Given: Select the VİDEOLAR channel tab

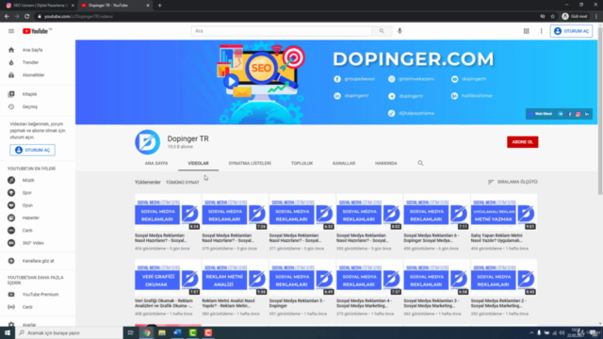Looking at the screenshot, I should click(x=198, y=163).
